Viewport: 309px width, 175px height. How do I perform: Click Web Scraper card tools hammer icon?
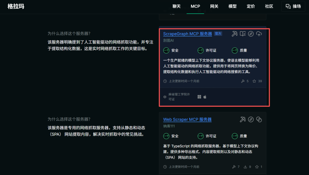(x=243, y=119)
